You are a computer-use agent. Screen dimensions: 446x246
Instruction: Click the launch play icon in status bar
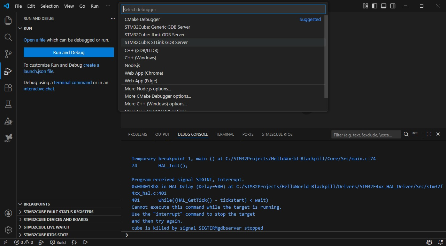(x=85, y=242)
